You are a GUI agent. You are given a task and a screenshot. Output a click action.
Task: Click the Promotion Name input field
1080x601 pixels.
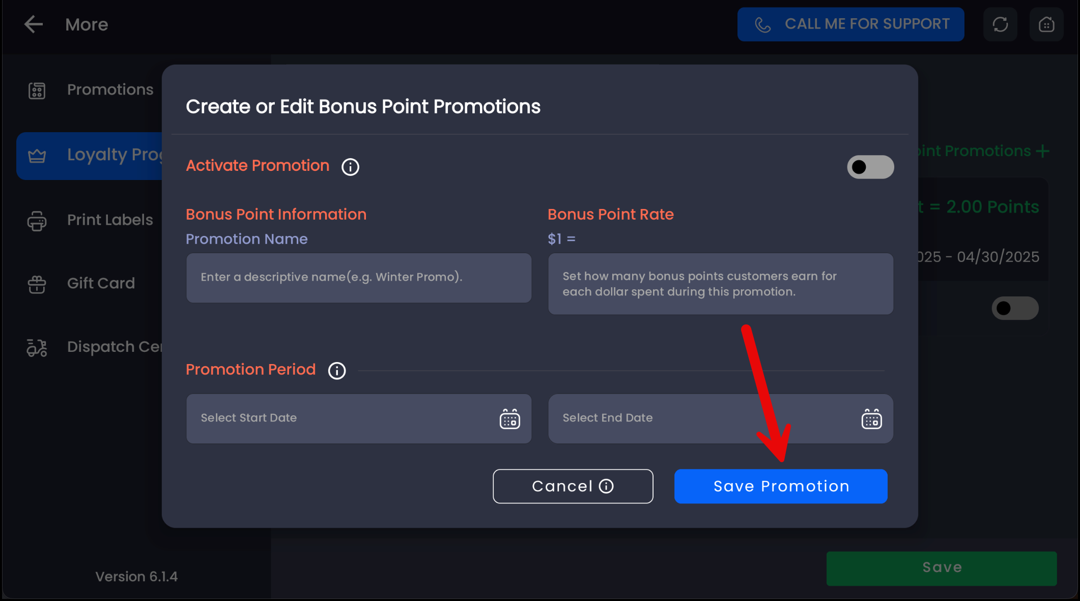tap(358, 278)
